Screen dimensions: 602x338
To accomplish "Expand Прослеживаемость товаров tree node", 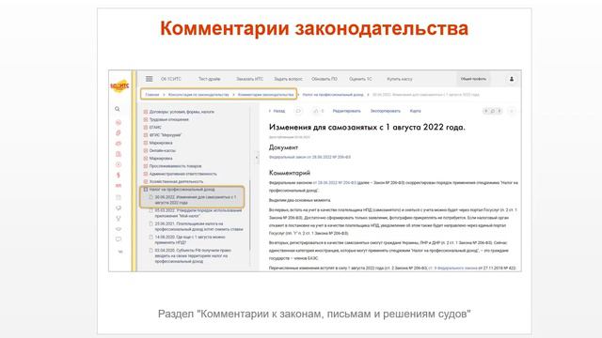I will click(x=146, y=166).
